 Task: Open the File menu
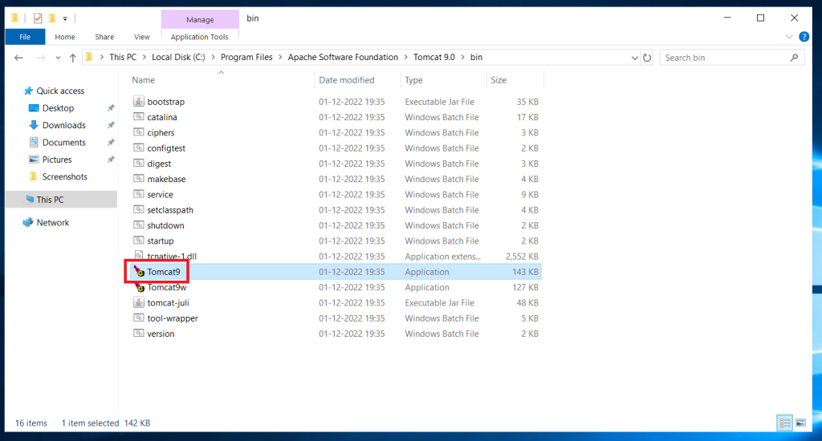pyautogui.click(x=25, y=37)
